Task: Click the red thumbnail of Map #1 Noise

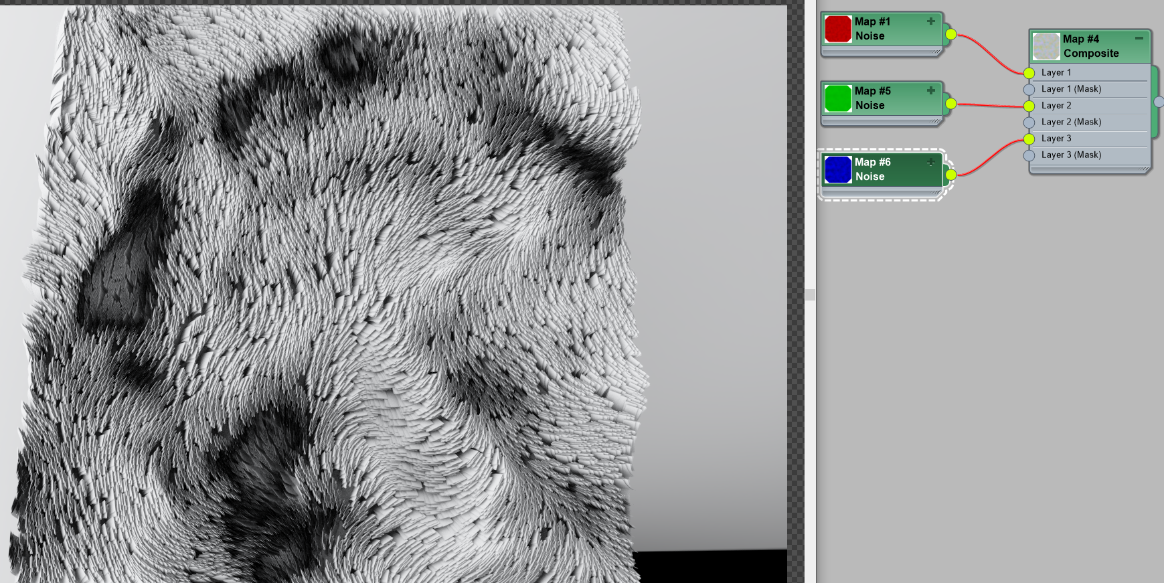Action: pyautogui.click(x=838, y=29)
